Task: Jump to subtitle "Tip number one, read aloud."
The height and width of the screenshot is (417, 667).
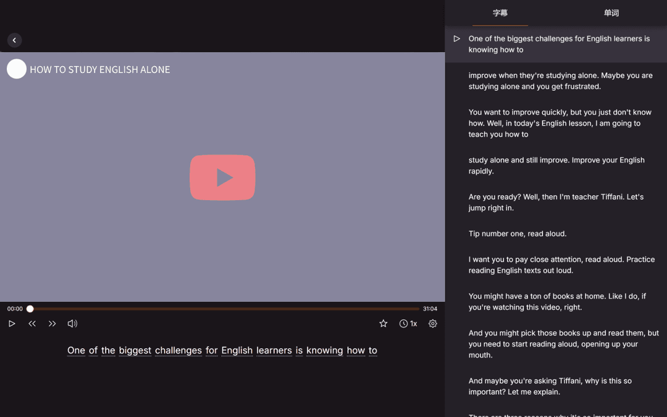Action: coord(518,234)
